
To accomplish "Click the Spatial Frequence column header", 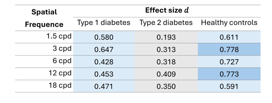I will (x=44, y=18).
